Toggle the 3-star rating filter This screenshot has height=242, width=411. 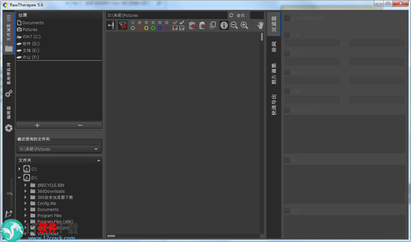(x=153, y=23)
